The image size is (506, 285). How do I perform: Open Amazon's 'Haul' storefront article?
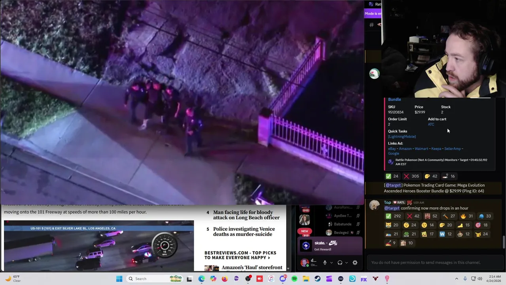[x=252, y=268]
